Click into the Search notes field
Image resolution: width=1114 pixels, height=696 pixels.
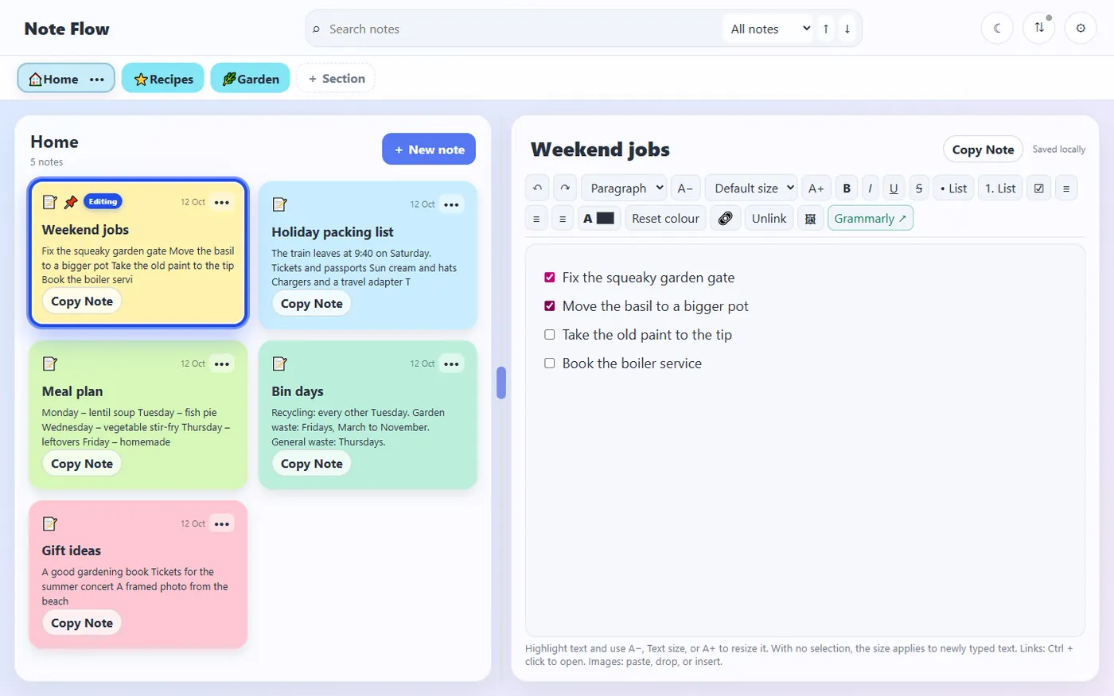tap(521, 29)
